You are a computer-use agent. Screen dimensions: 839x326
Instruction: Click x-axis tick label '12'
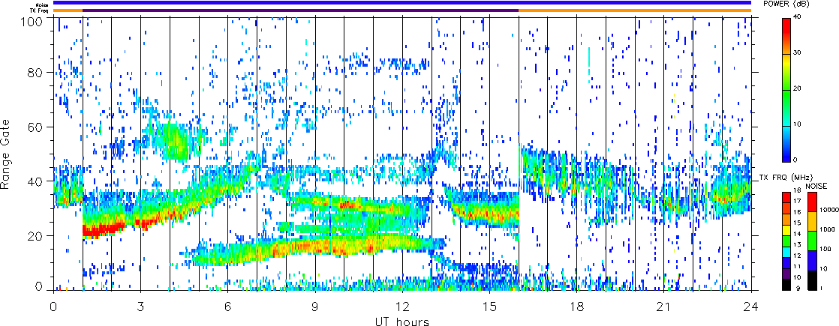coord(402,307)
